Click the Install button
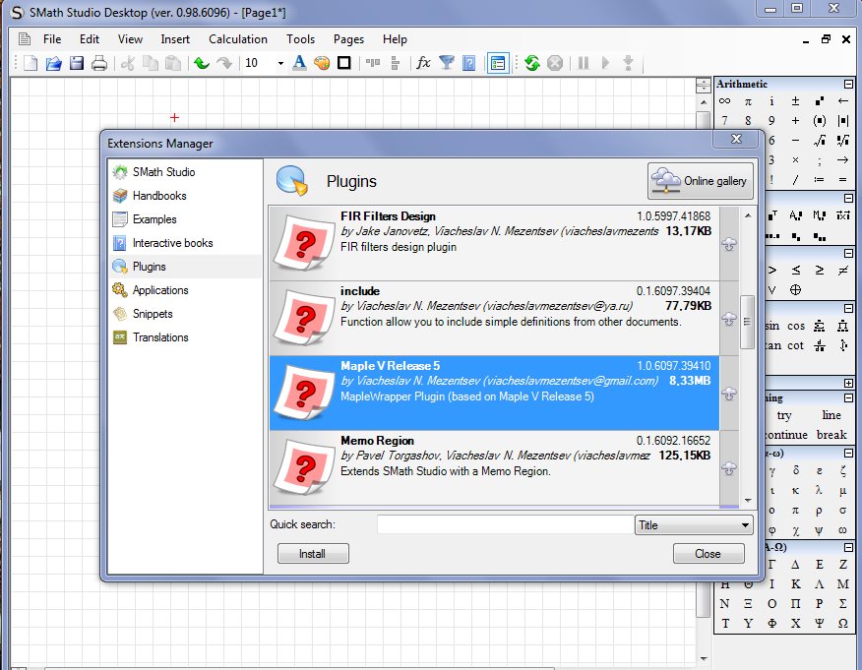Image resolution: width=862 pixels, height=670 pixels. pyautogui.click(x=312, y=554)
